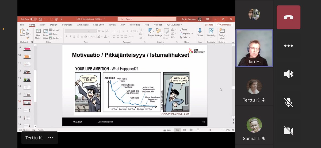
Task: Open the Recording tab
Action: point(135,25)
